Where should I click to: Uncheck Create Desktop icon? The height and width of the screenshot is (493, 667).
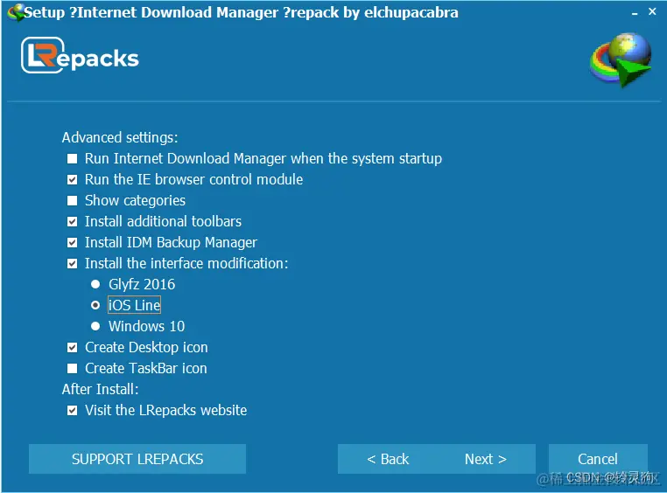[73, 348]
